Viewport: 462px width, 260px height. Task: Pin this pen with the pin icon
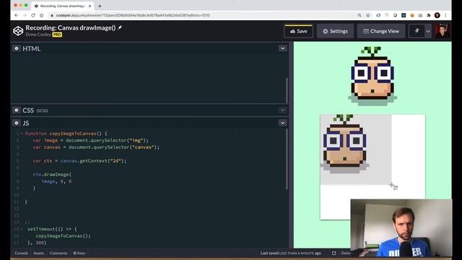click(x=417, y=31)
